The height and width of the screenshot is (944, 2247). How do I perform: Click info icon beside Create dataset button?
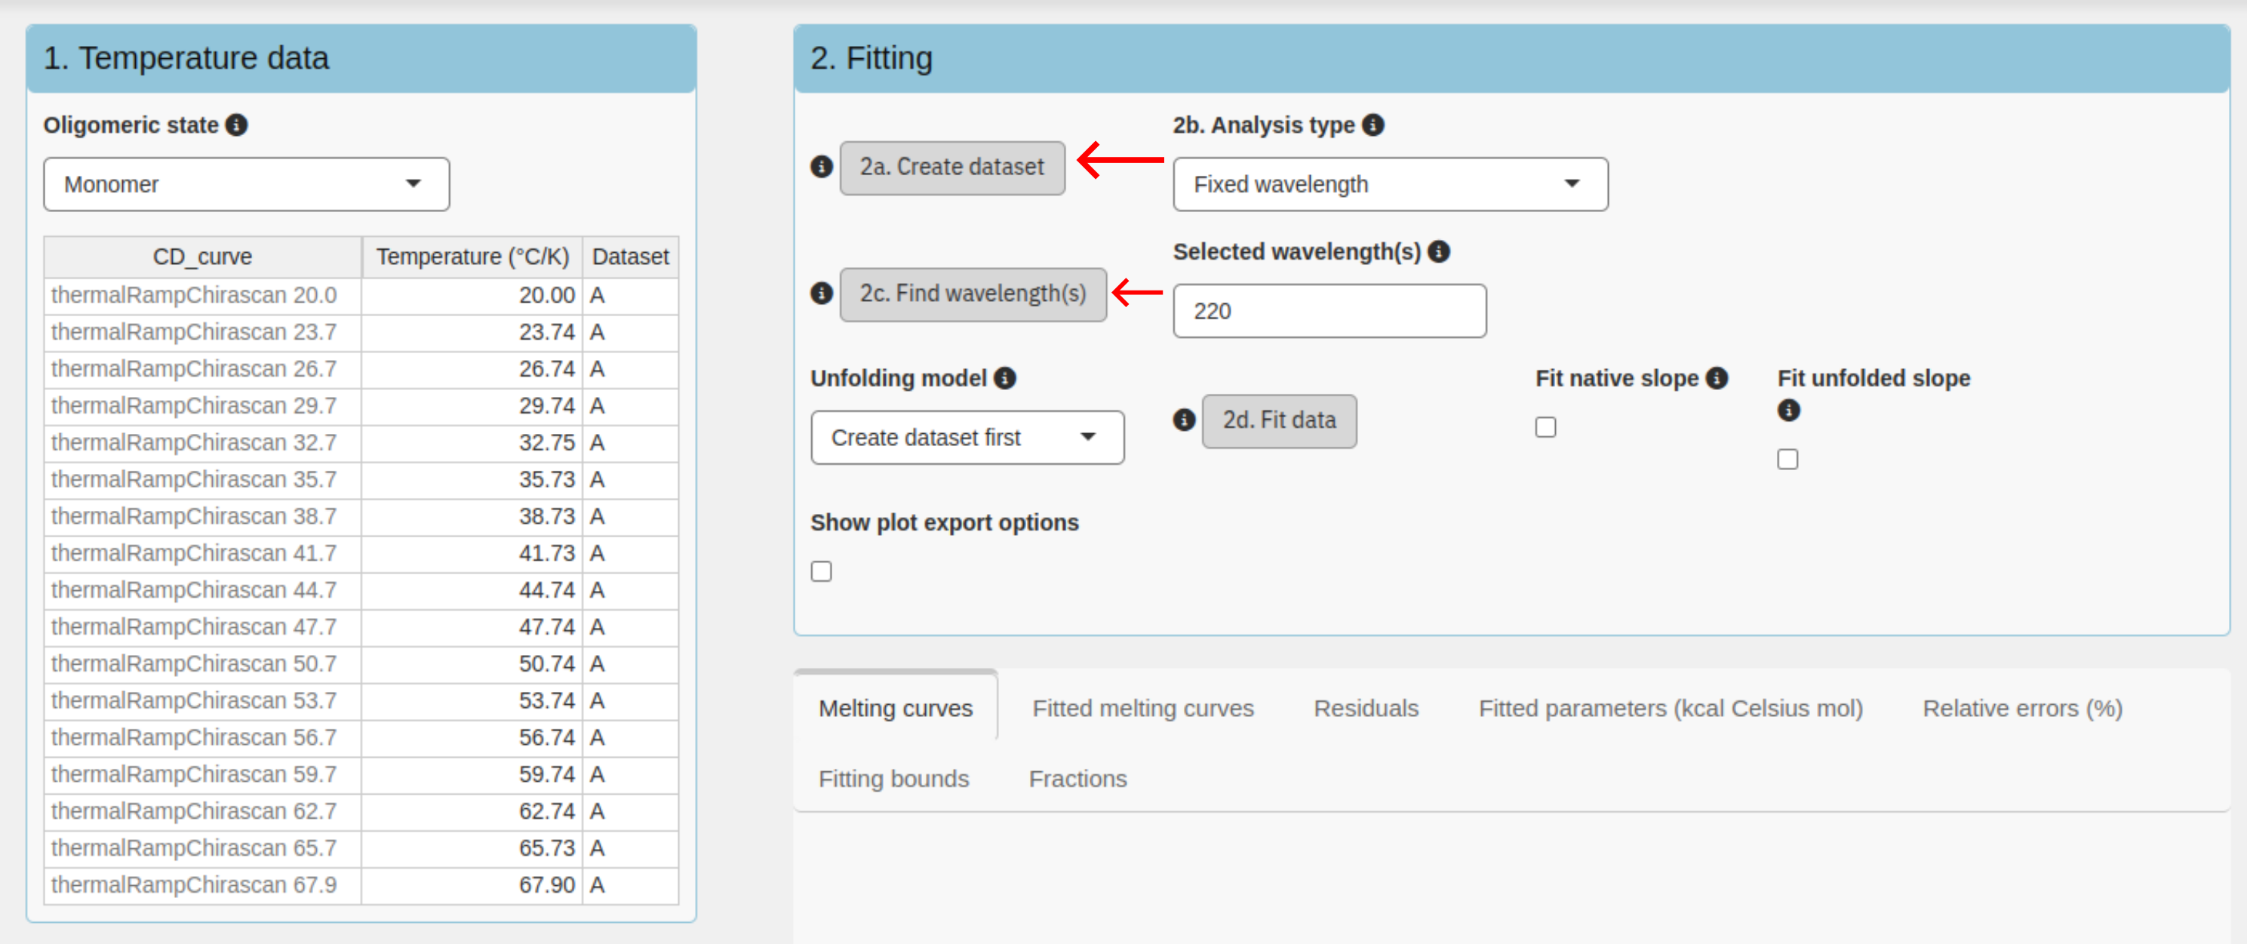pos(821,167)
